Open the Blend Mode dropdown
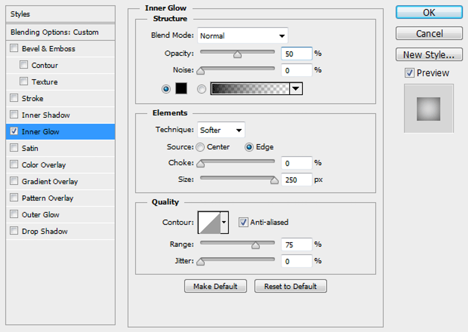 tap(243, 35)
